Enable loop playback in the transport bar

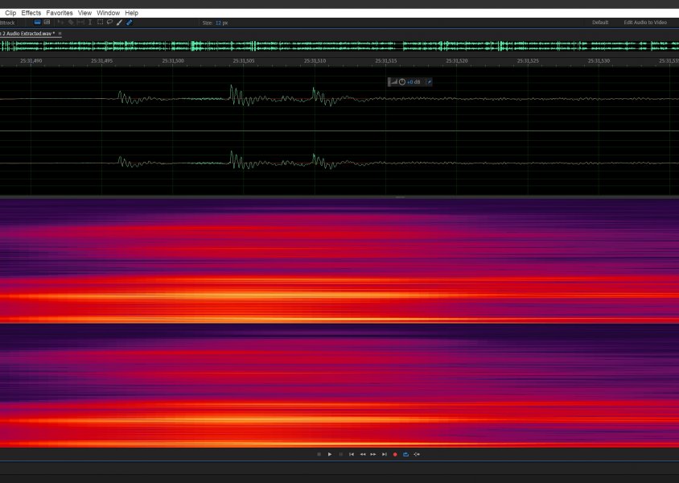[x=405, y=454]
